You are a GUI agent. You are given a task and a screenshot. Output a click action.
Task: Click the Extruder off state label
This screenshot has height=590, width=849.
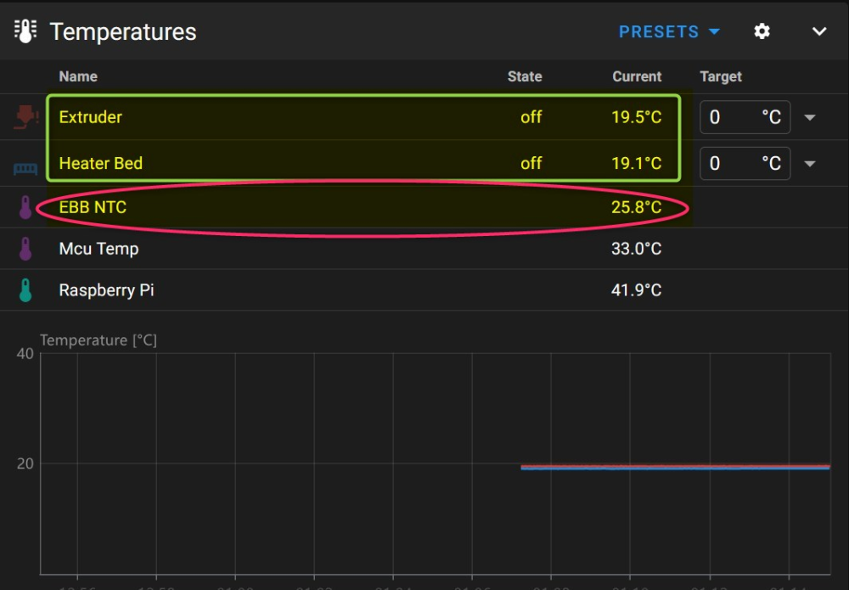[x=531, y=117]
